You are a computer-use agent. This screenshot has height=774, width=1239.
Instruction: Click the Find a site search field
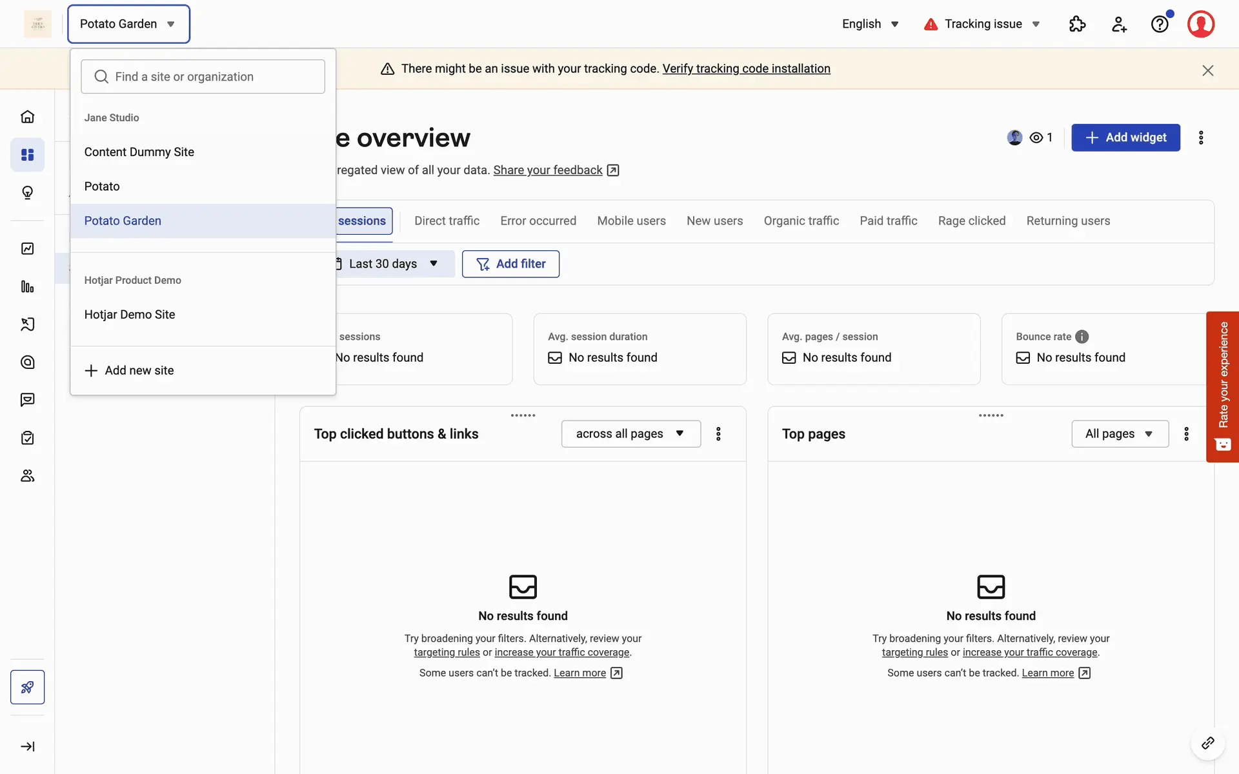pos(203,77)
